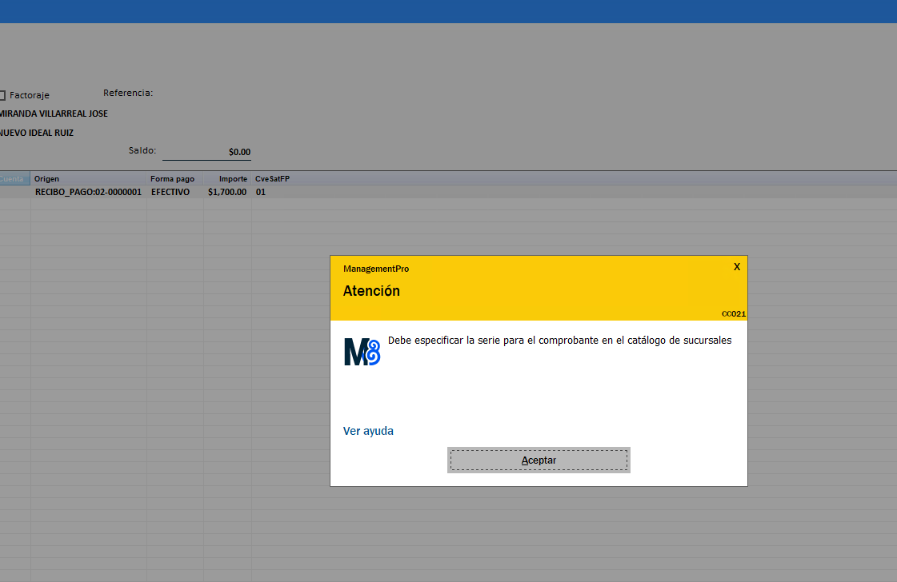Click the 01 CveSatFP cell
This screenshot has height=582, width=897.
click(x=261, y=193)
